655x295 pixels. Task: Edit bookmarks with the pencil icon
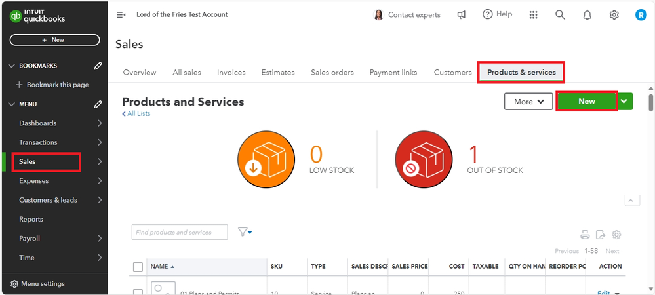[x=98, y=66]
